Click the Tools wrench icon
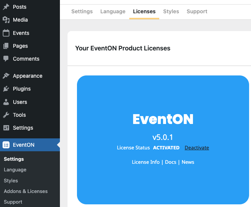 click(6, 115)
